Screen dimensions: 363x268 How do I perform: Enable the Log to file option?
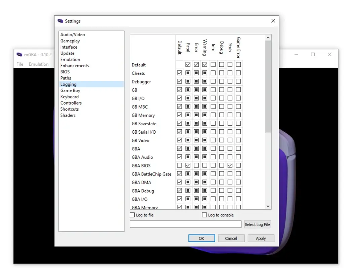pos(132,215)
